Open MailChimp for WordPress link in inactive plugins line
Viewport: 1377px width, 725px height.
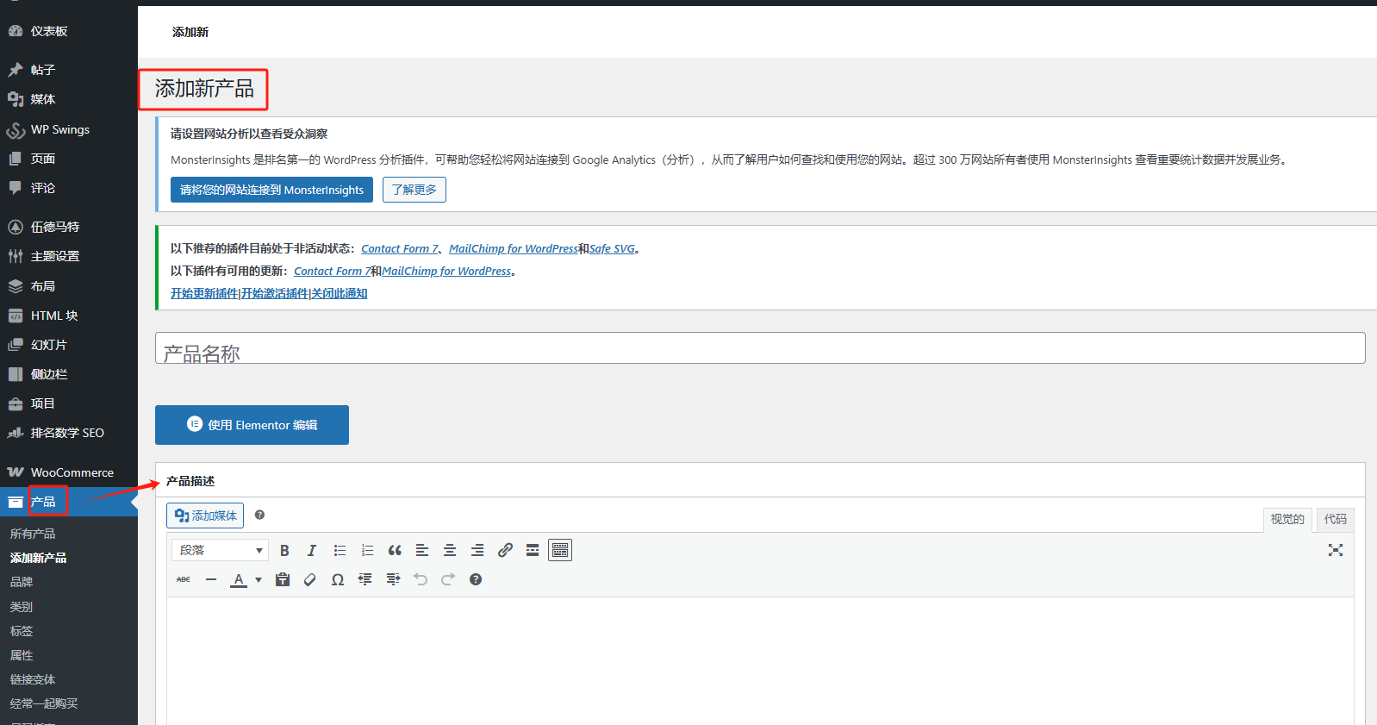click(514, 248)
